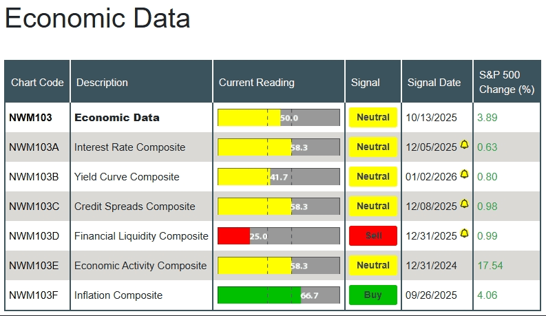Image resolution: width=546 pixels, height=316 pixels.
Task: Click the Sell signal badge
Action: (373, 235)
